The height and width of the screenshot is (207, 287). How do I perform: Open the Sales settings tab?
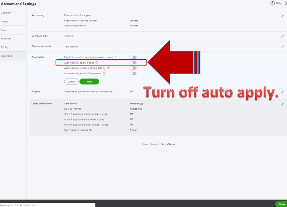13,30
